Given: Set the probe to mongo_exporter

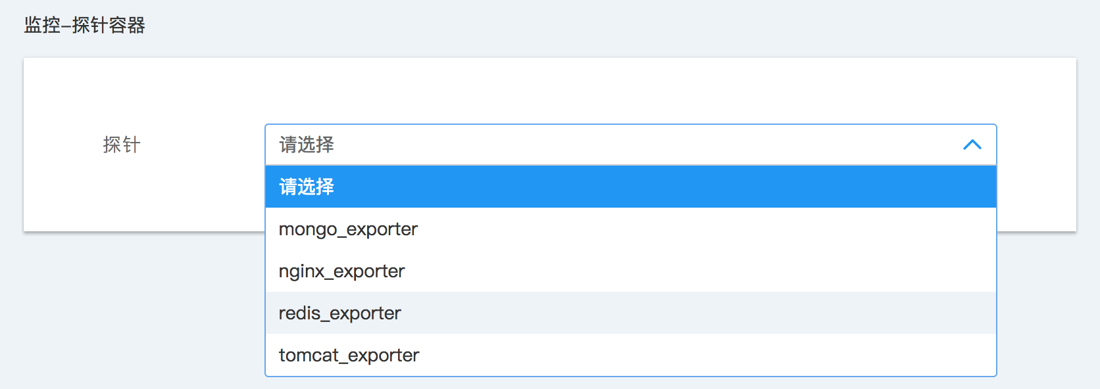Looking at the screenshot, I should click(349, 229).
